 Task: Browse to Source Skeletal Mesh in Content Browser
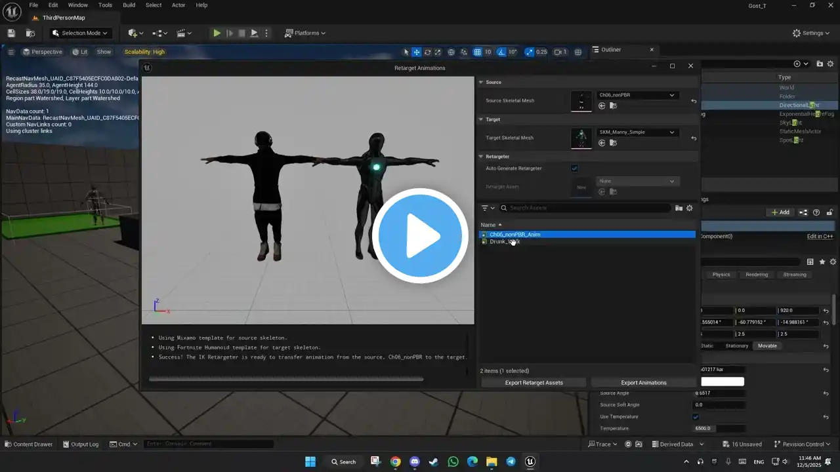pos(613,106)
